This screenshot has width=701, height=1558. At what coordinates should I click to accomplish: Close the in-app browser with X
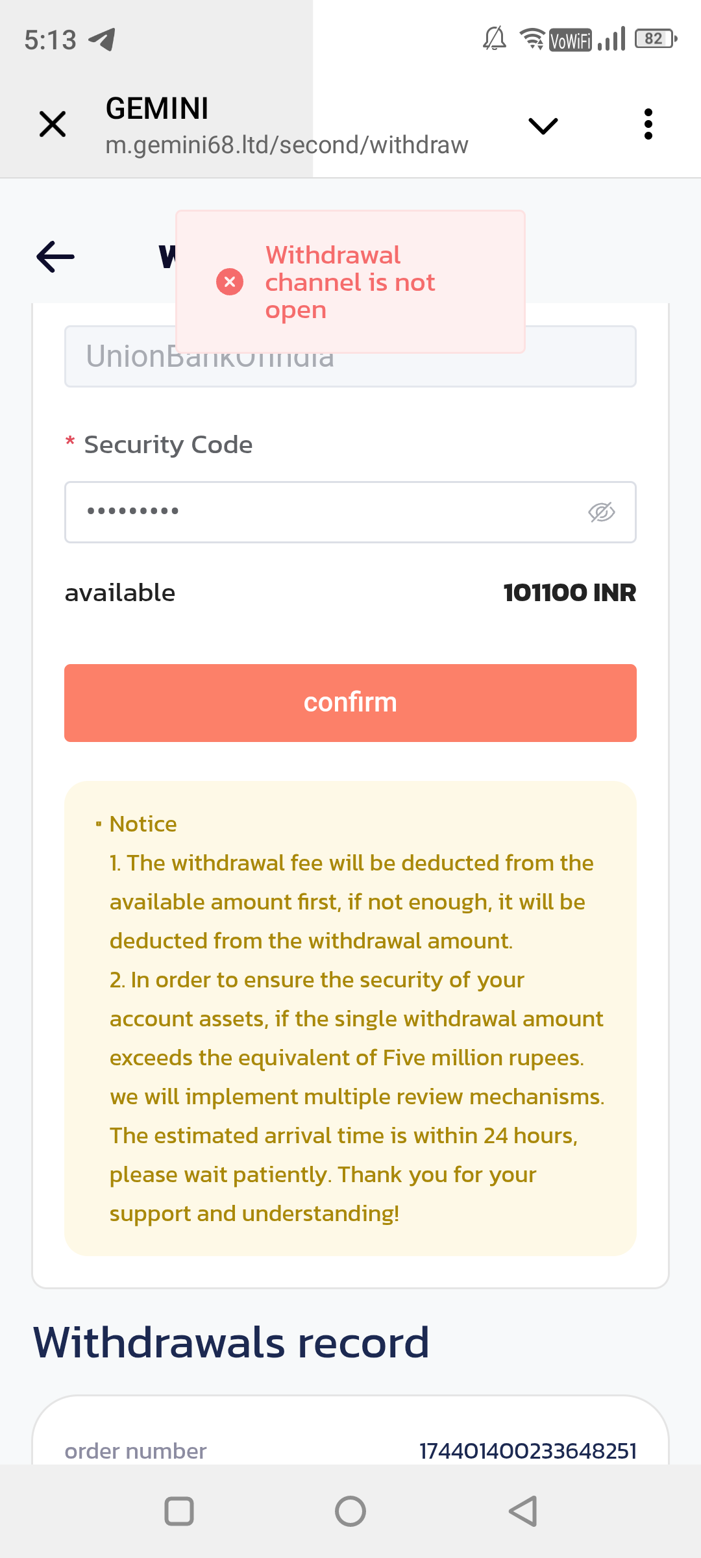[53, 124]
